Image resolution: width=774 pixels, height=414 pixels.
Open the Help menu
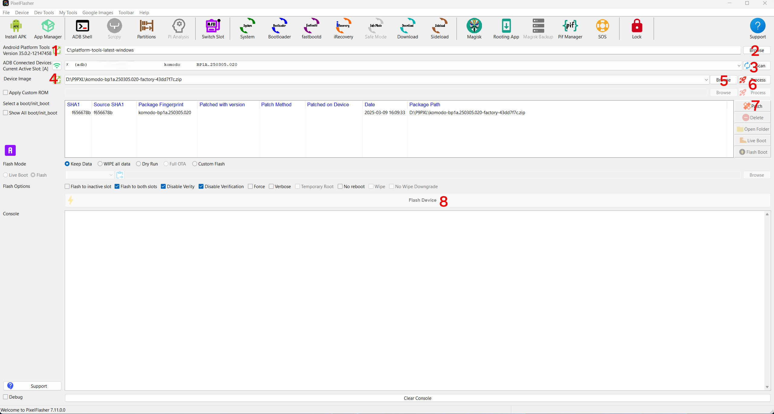(144, 12)
